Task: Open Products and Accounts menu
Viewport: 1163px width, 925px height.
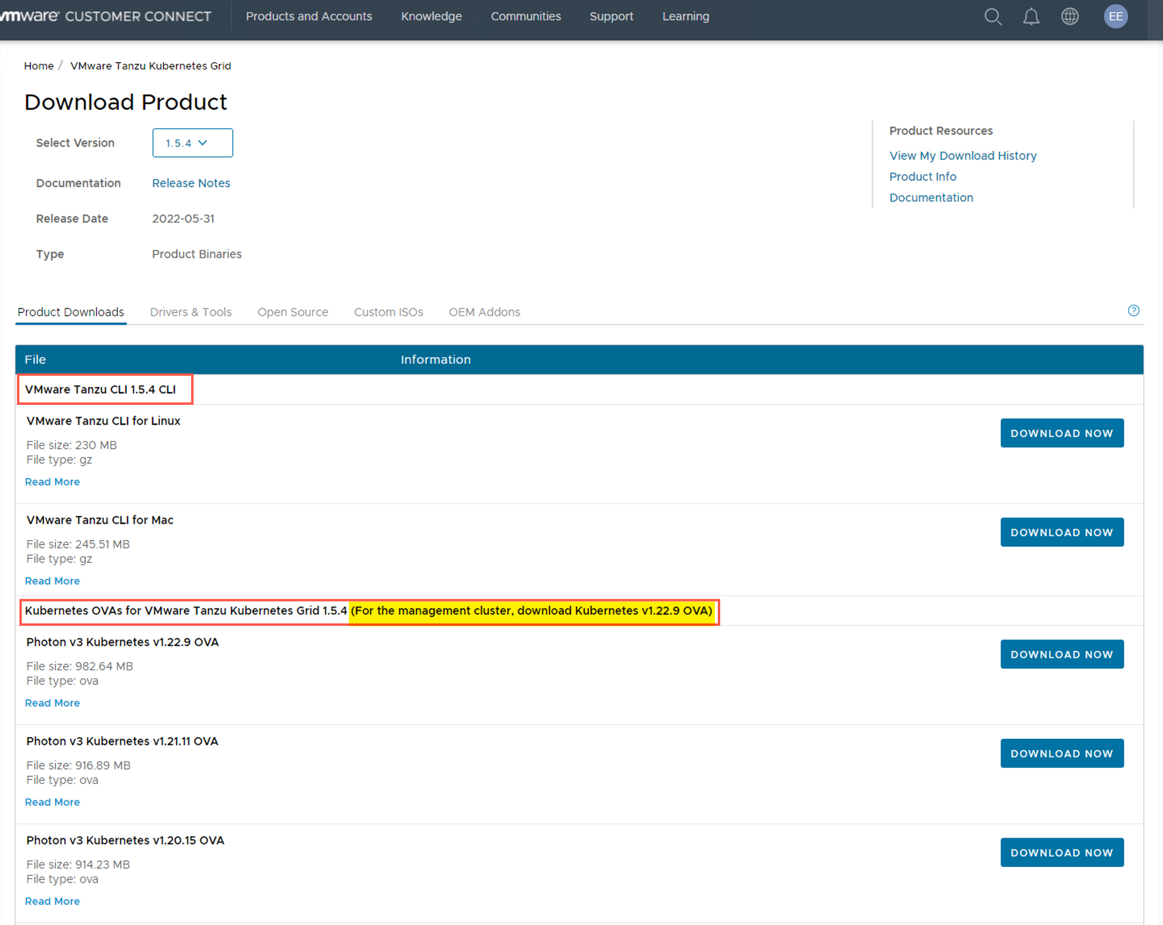Action: pos(308,16)
